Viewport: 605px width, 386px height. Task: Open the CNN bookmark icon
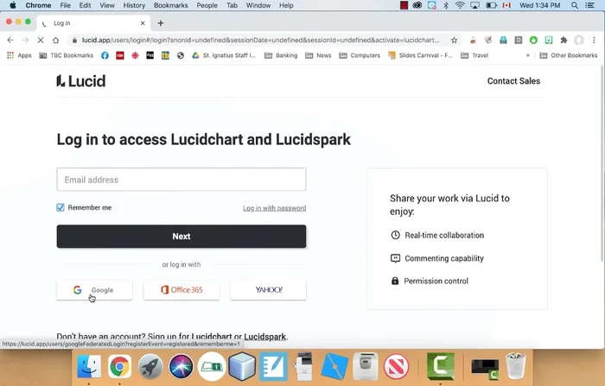120,55
